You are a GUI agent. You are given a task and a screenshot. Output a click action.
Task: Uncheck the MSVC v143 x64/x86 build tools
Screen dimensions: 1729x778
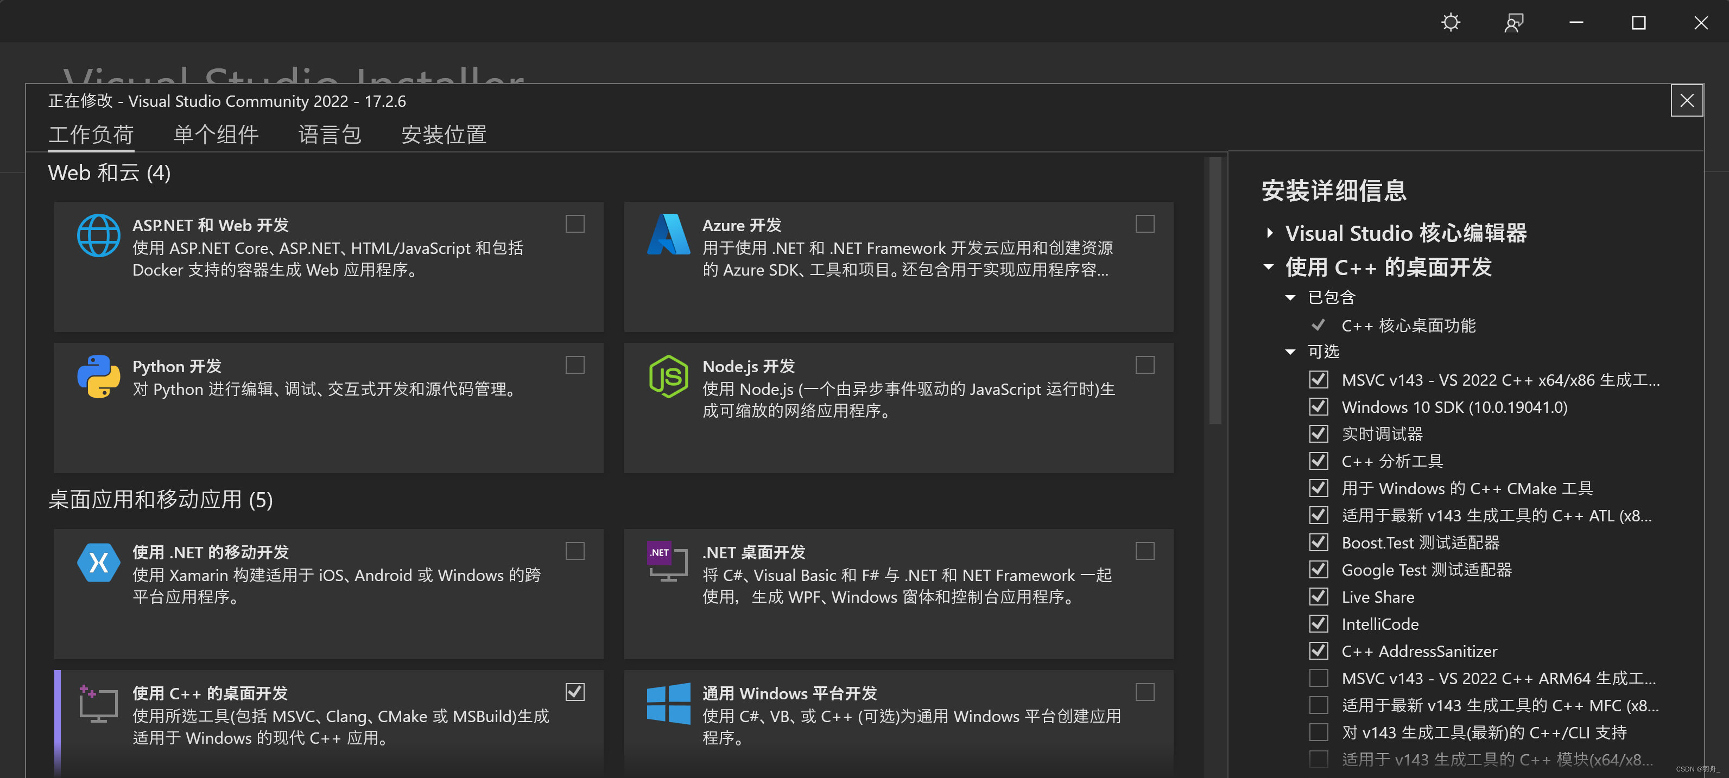[x=1318, y=380]
